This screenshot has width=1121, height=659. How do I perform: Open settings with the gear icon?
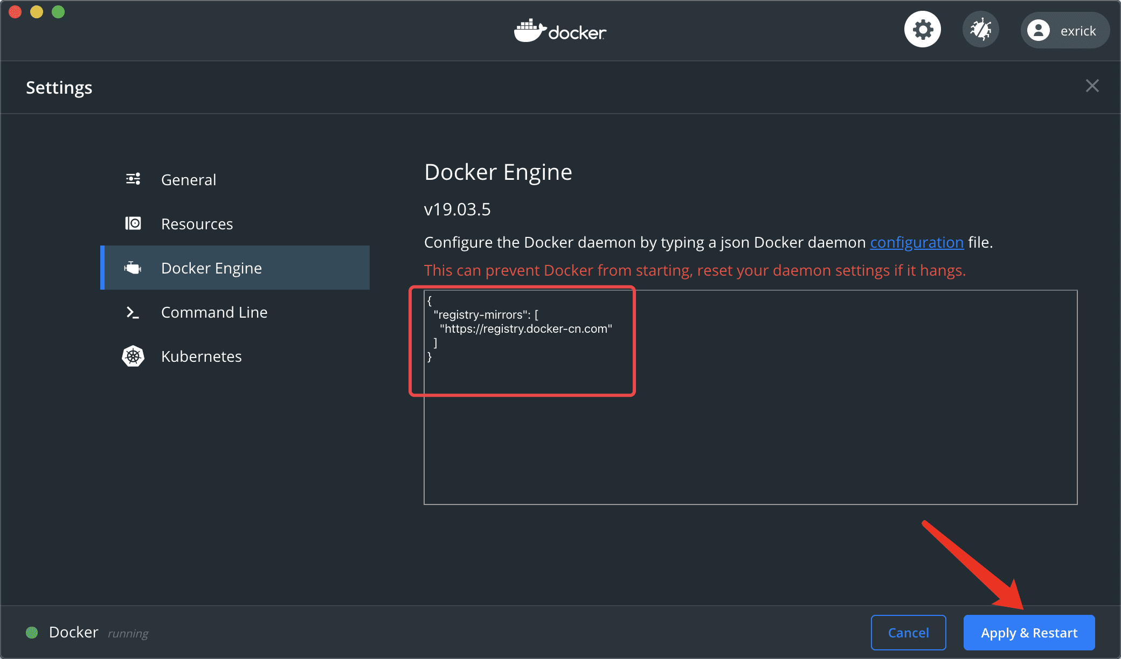[x=923, y=30]
